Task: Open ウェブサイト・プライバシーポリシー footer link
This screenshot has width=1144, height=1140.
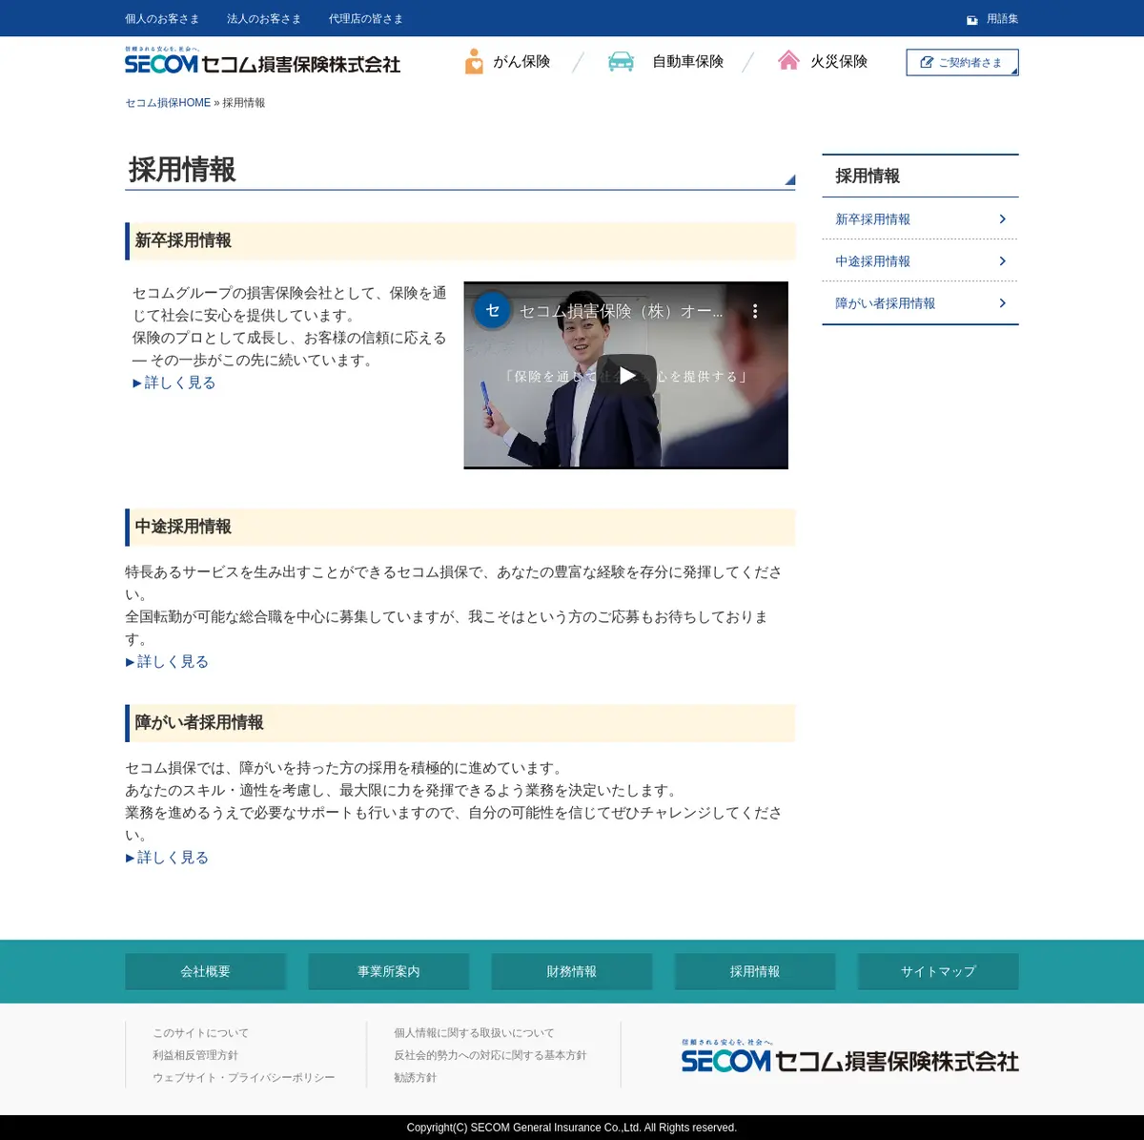Action: pyautogui.click(x=244, y=1078)
